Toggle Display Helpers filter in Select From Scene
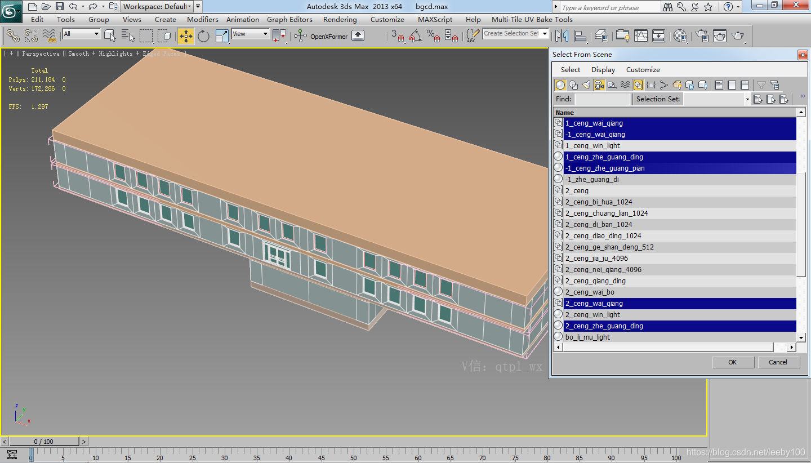 click(x=612, y=85)
